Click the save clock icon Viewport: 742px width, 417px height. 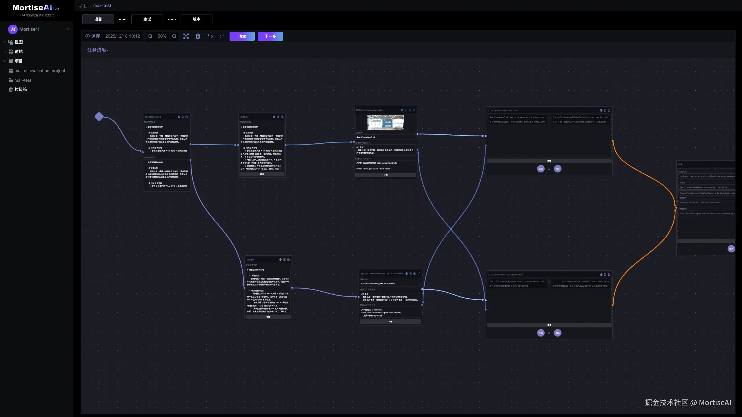coord(88,36)
